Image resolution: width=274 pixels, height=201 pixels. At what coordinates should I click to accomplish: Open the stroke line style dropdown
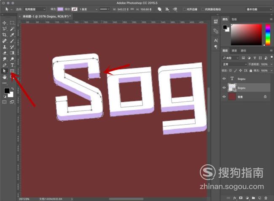105,9
